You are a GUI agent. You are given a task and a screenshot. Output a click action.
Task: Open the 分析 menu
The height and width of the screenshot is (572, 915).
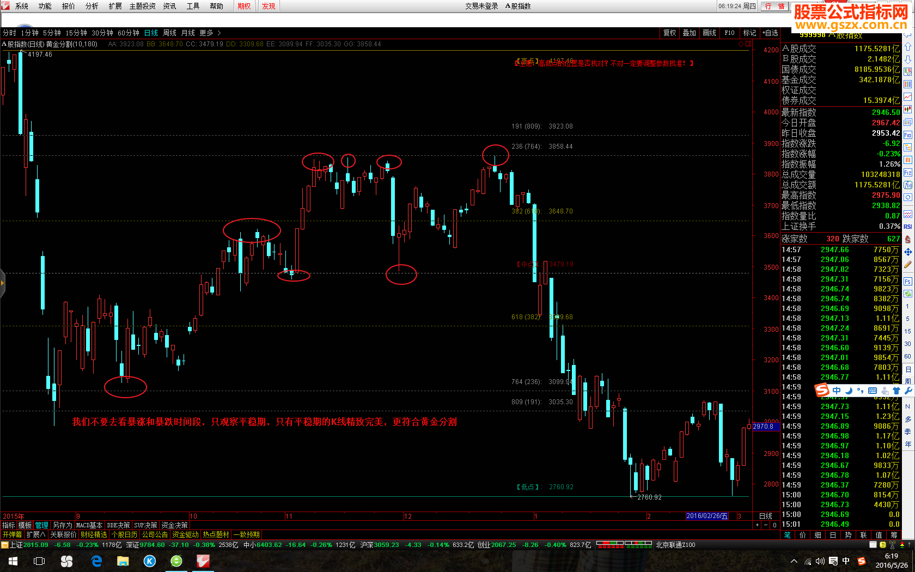(92, 6)
